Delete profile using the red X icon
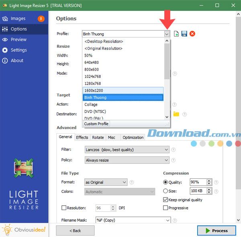Screen dimensions: 241x237 (x=192, y=34)
